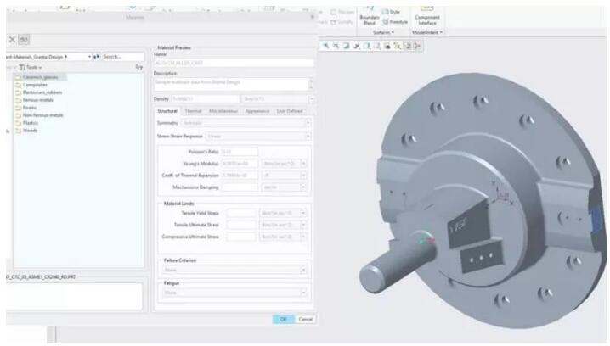Switch to the Appearance tab
The image size is (610, 346).
[257, 111]
